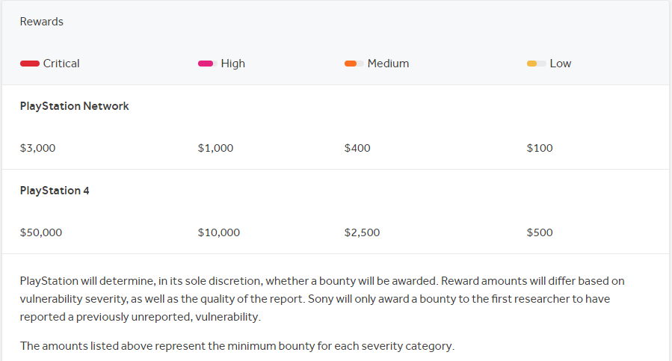
Task: Click the orange Medium severity indicator
Action: [x=354, y=64]
